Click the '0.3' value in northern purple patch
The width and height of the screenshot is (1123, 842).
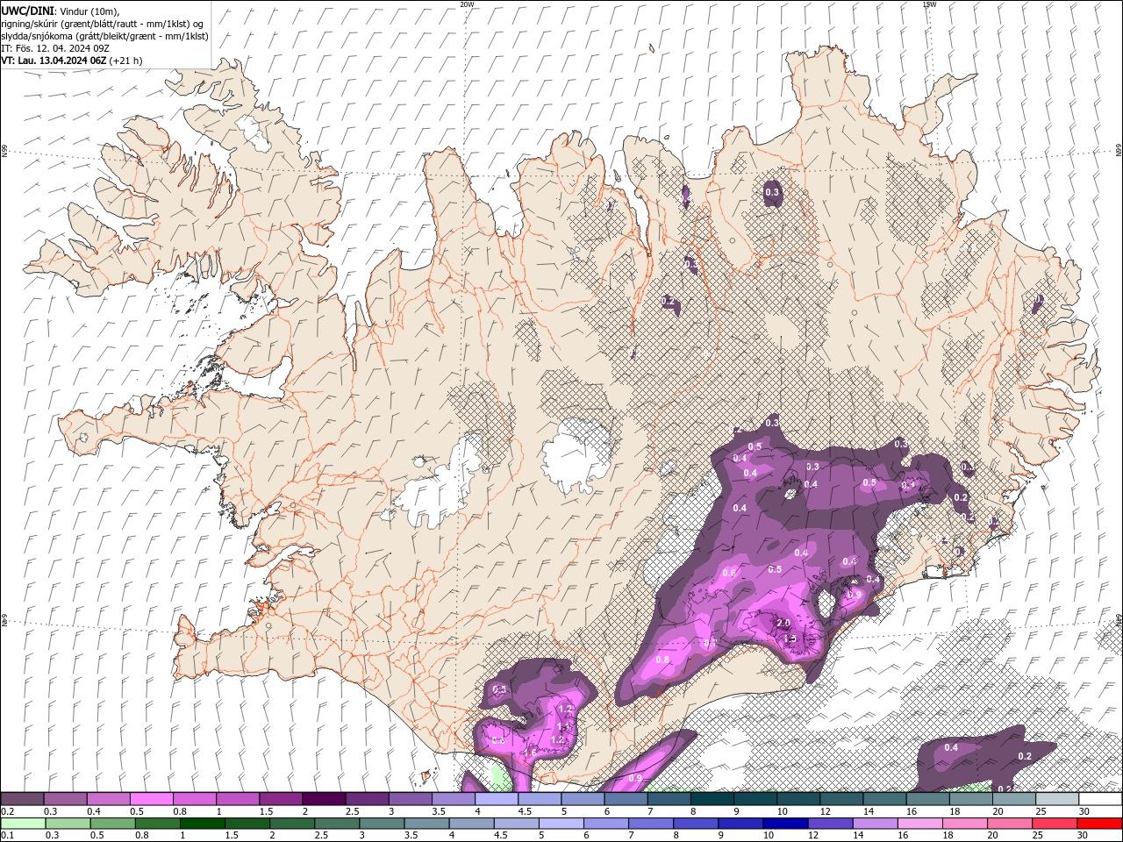point(772,192)
